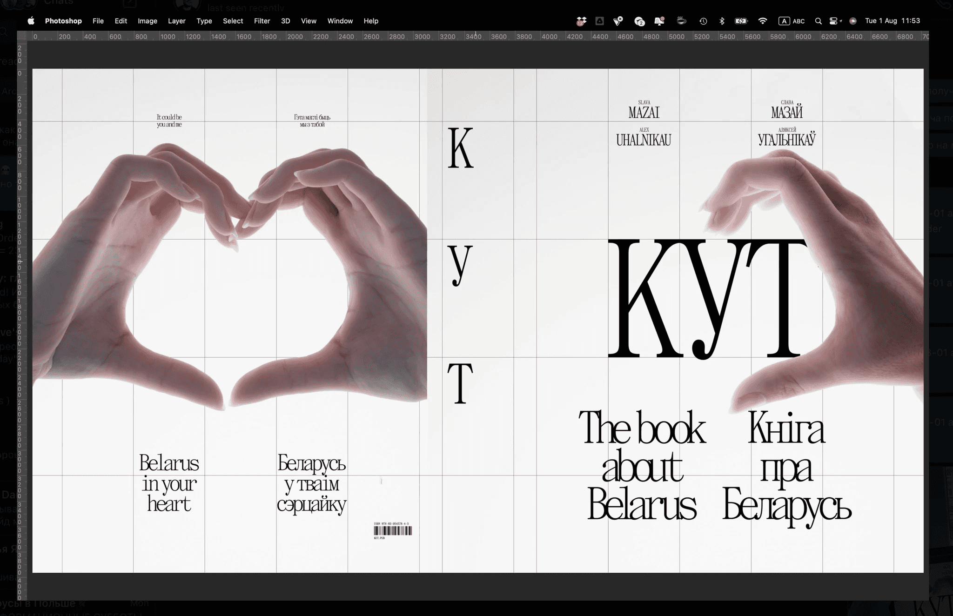
Task: Open Spotlight search magnifier icon
Action: pyautogui.click(x=818, y=21)
